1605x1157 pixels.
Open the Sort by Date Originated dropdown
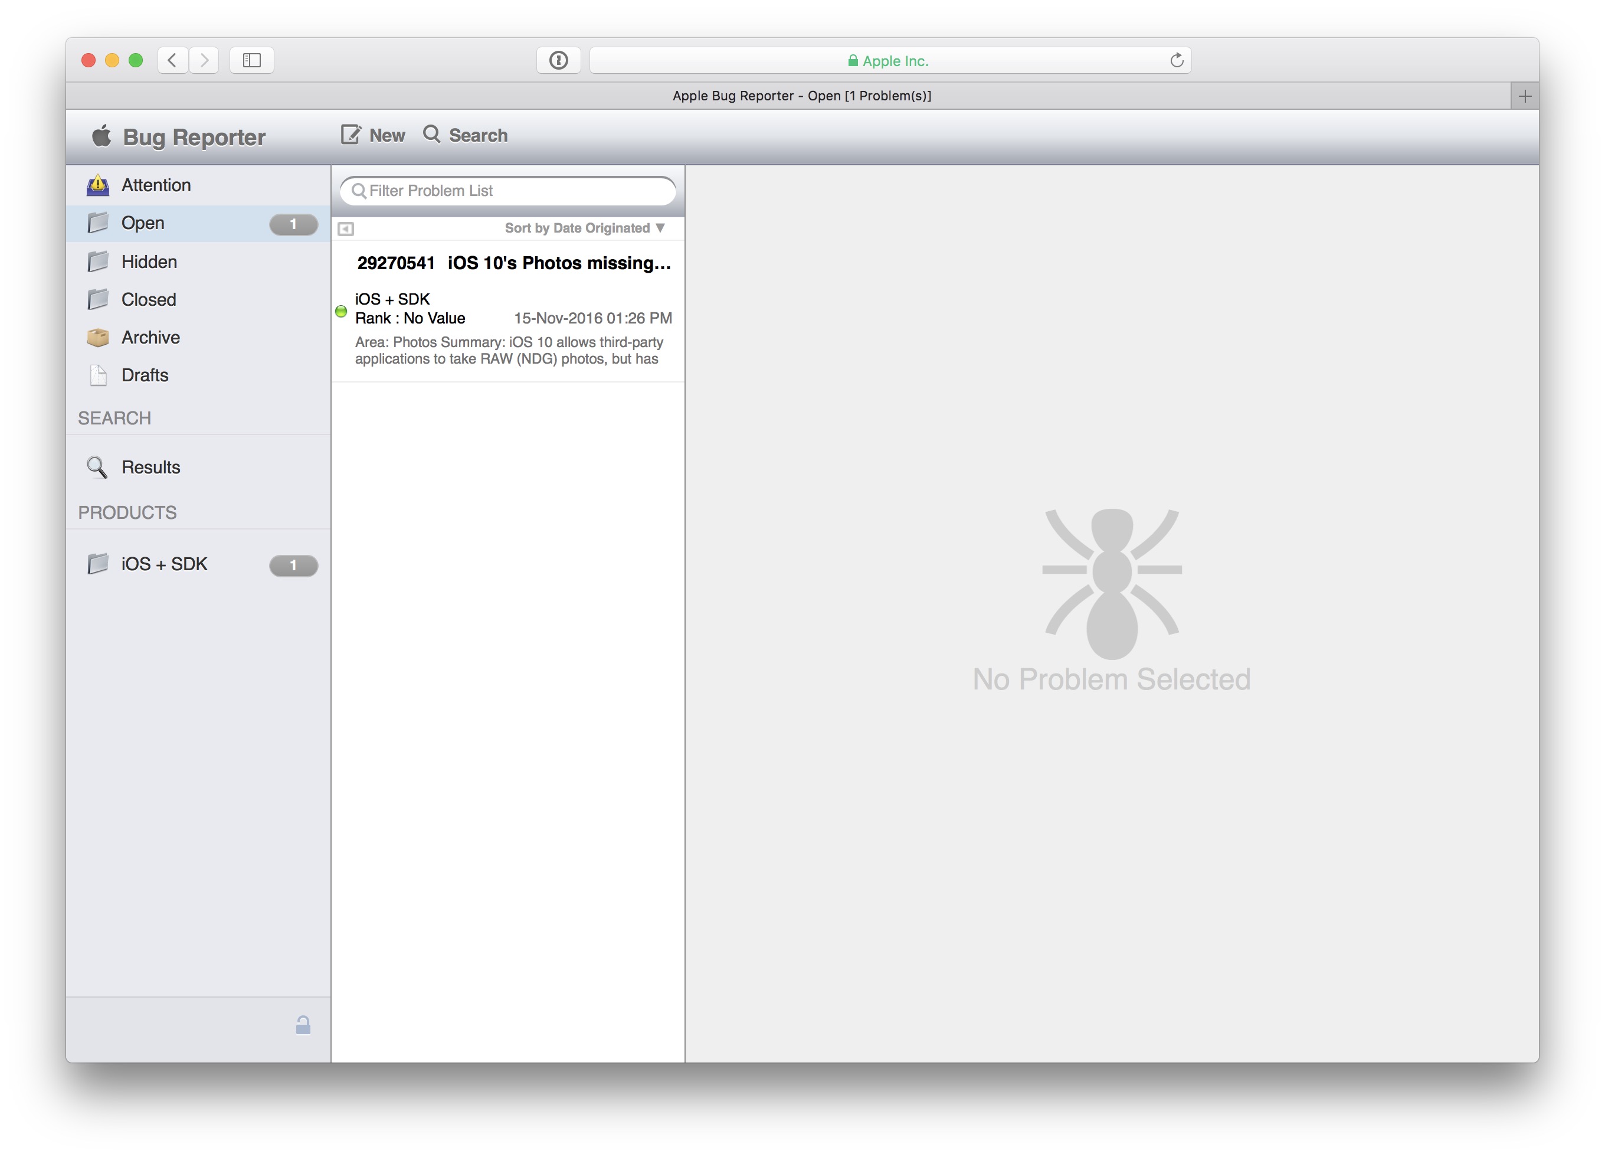tap(577, 228)
